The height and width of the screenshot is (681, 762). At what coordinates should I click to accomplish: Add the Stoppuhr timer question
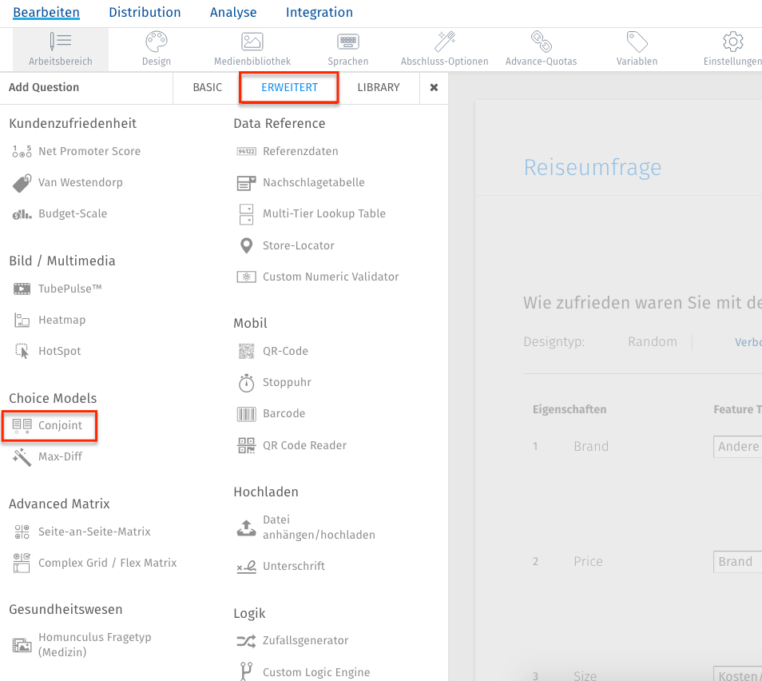287,382
